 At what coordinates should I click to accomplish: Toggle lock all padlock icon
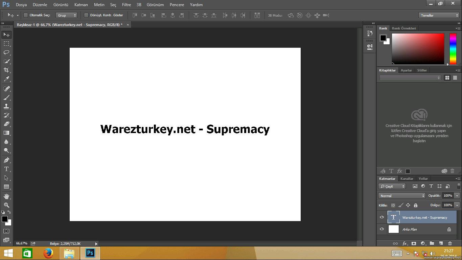pyautogui.click(x=416, y=205)
